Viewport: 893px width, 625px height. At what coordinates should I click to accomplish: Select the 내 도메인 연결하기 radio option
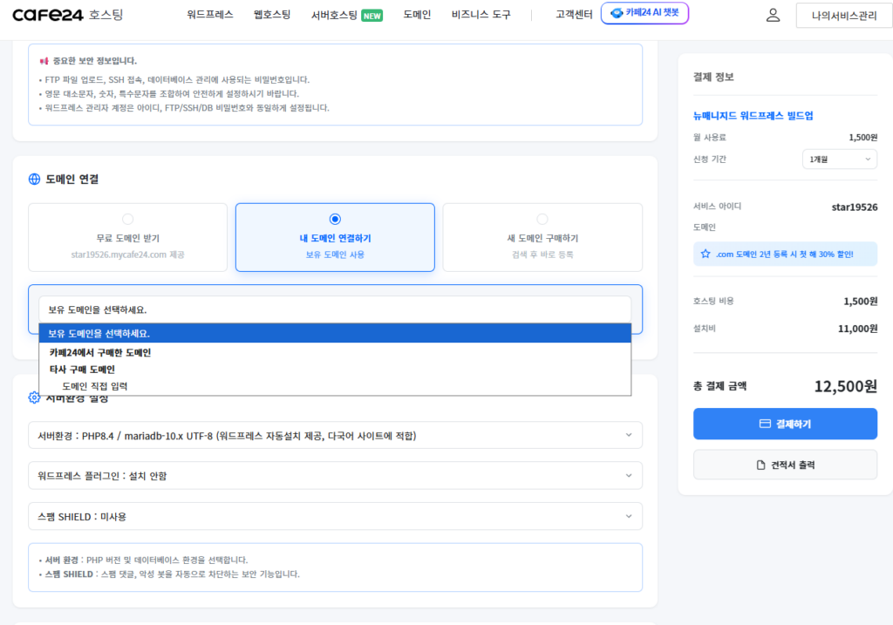[335, 219]
